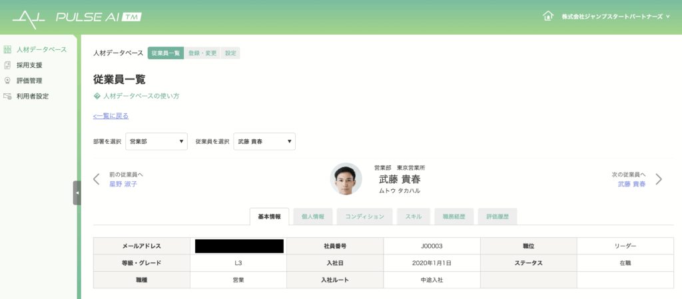This screenshot has width=682, height=299.
Task: Click the リーダー position value
Action: (x=625, y=246)
